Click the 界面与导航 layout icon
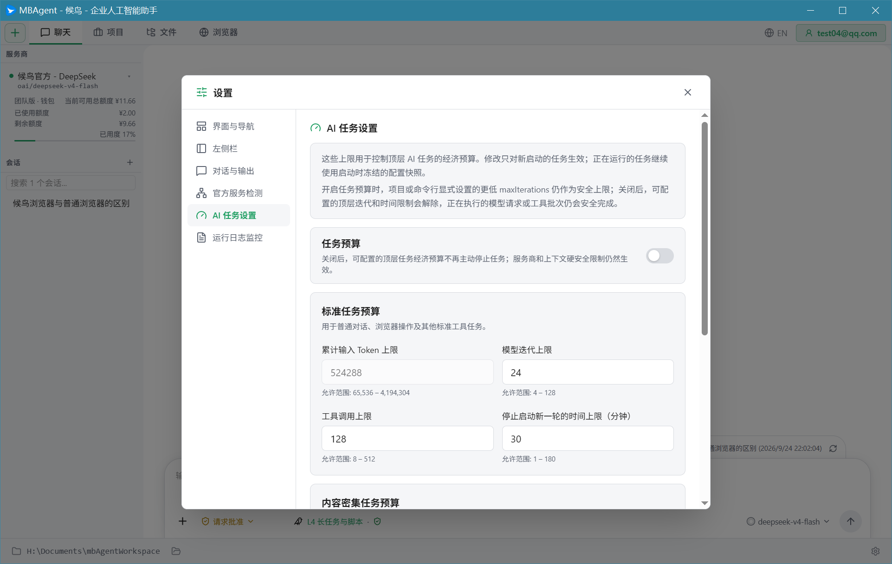 (201, 126)
